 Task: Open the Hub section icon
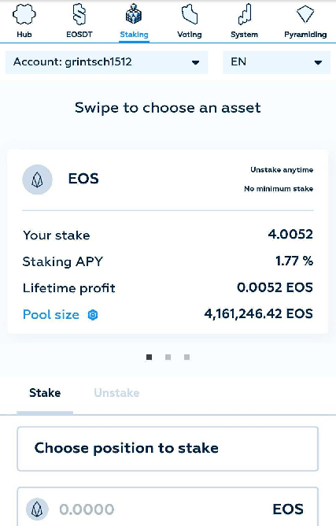tap(24, 14)
